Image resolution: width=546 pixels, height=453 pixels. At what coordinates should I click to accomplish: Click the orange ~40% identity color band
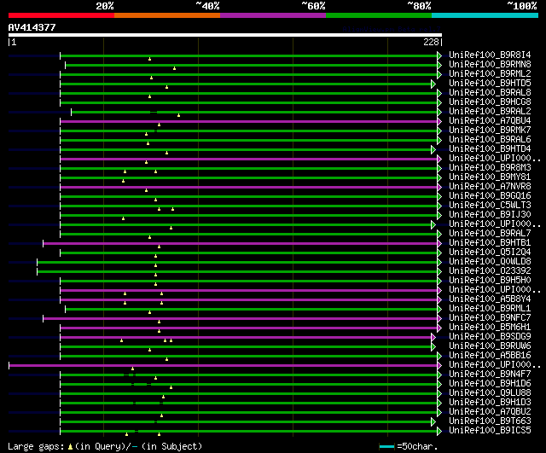pos(167,15)
